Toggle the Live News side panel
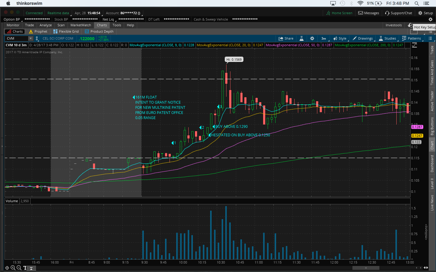This screenshot has width=436, height=272. 432,203
